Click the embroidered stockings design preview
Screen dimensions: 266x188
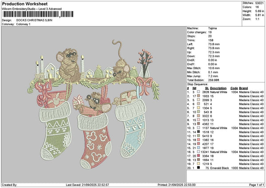click(x=94, y=104)
